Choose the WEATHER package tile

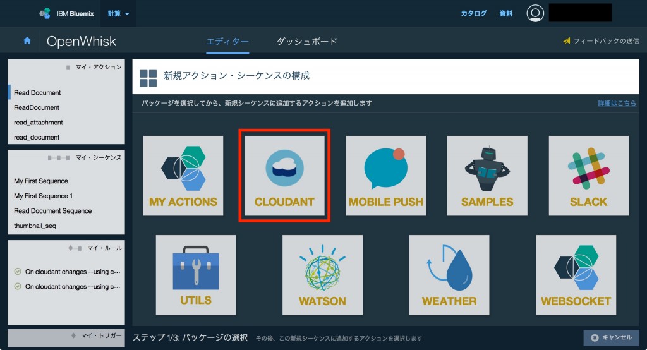pyautogui.click(x=449, y=275)
